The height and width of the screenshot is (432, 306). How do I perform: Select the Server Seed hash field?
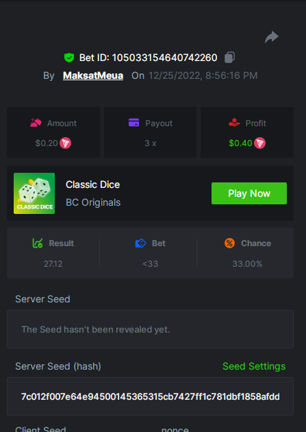point(150,396)
